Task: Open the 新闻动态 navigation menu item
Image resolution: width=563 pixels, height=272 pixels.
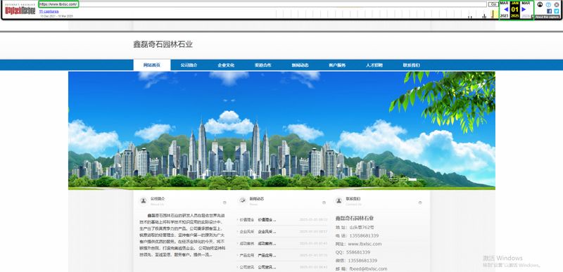Action: click(x=301, y=65)
